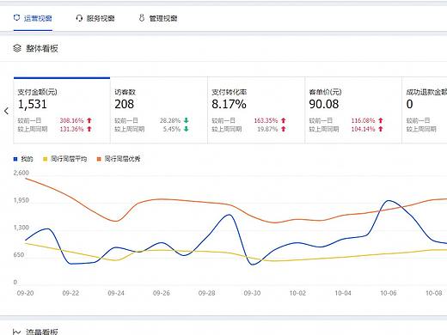The image size is (447, 335).
Task: Click the 163.35% conversion change value
Action: 266,120
